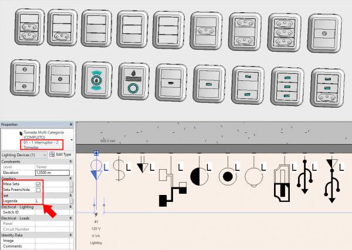Click the stepped black squares symbol

click(x=172, y=187)
